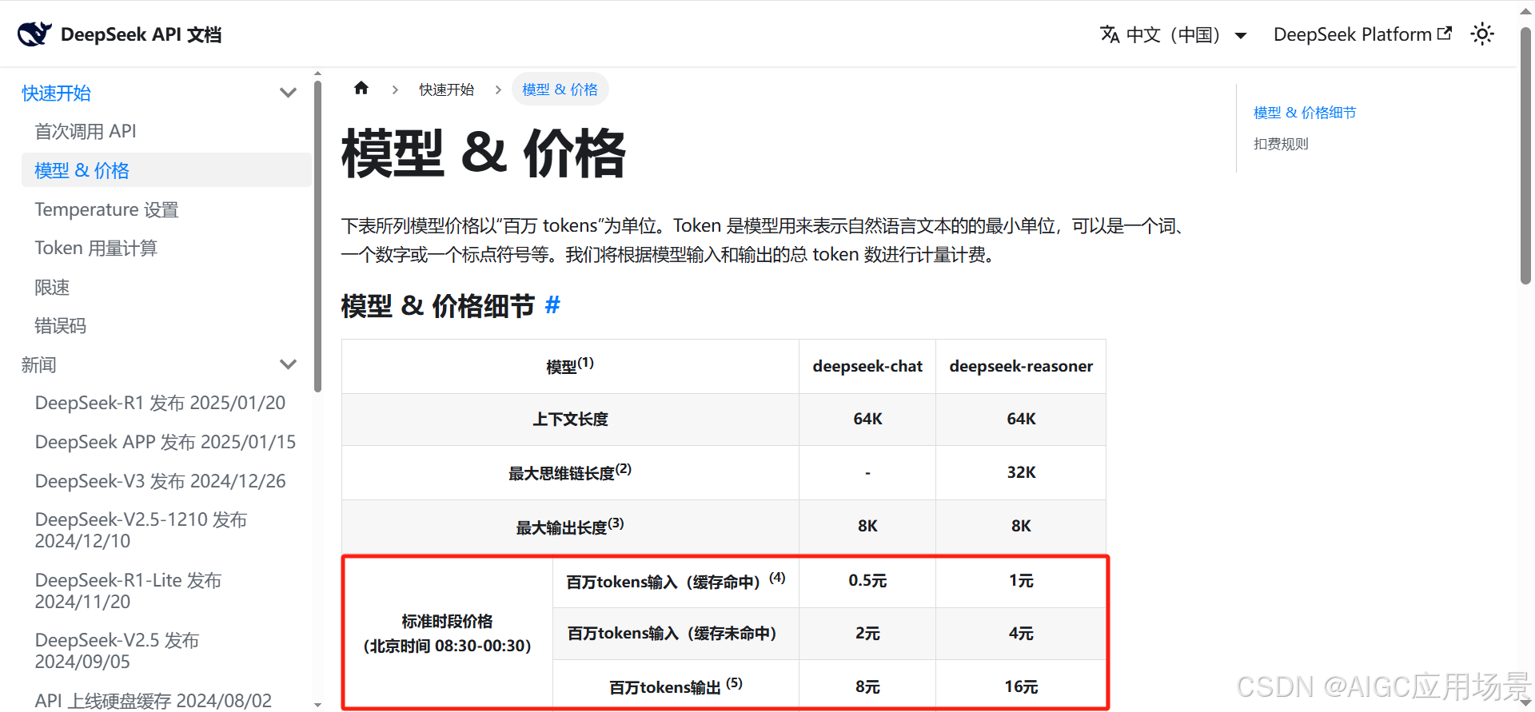1535x712 pixels.
Task: Click the # anchor link beside 模型 & 价格细节
Action: (x=552, y=304)
